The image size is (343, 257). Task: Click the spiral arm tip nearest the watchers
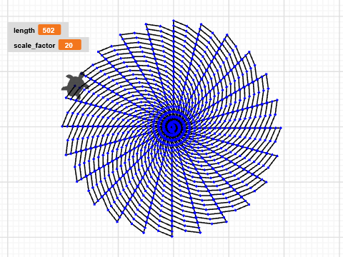99,51
